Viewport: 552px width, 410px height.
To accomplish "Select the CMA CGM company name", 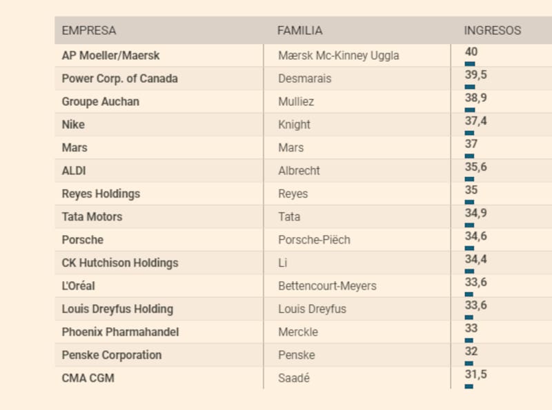I will click(x=86, y=378).
